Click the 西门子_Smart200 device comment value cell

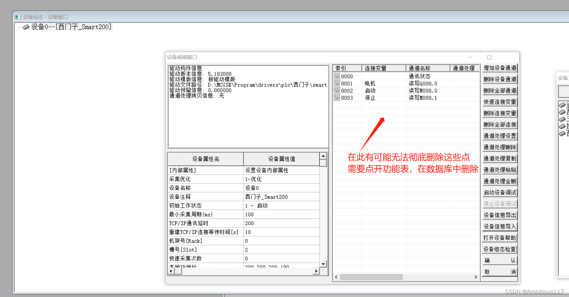(281, 197)
